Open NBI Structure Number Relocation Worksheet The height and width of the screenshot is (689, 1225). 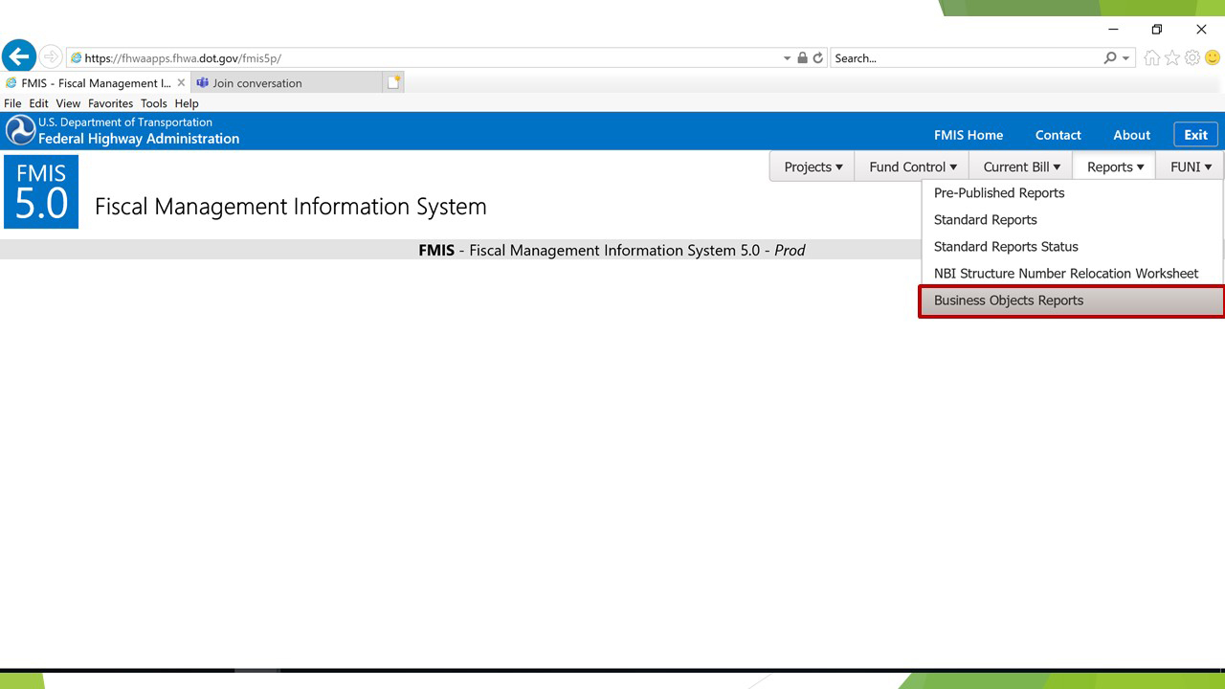click(1072, 274)
